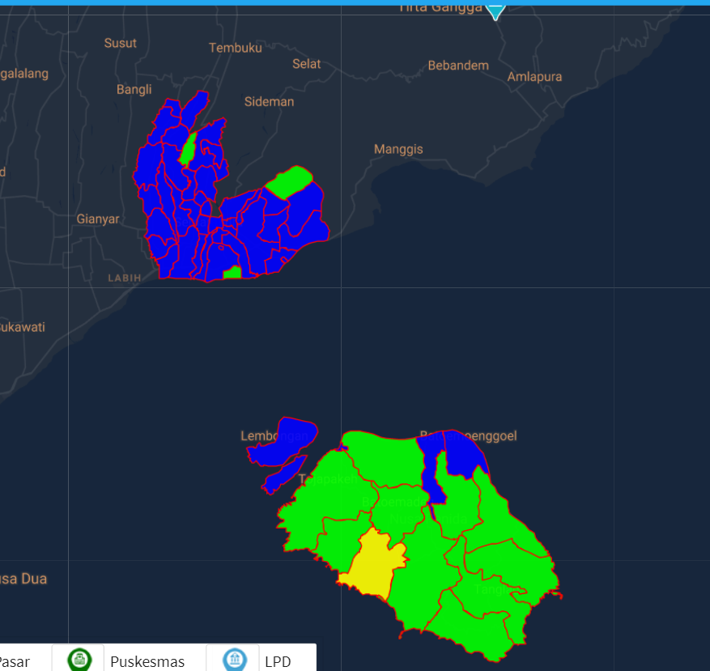
Task: Select the yellow region on Nusa Penida
Action: pyautogui.click(x=373, y=564)
